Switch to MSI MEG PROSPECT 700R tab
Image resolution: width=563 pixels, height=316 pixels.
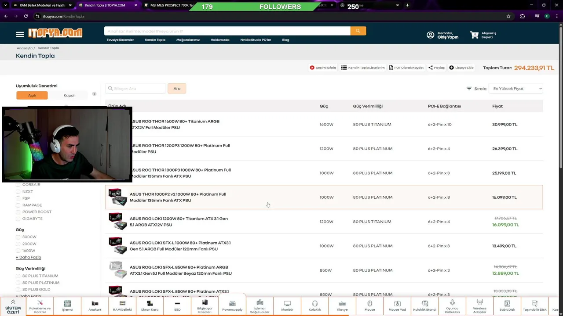tap(172, 5)
